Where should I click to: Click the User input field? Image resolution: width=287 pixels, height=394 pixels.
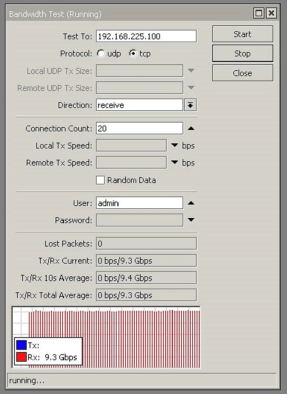pyautogui.click(x=139, y=203)
